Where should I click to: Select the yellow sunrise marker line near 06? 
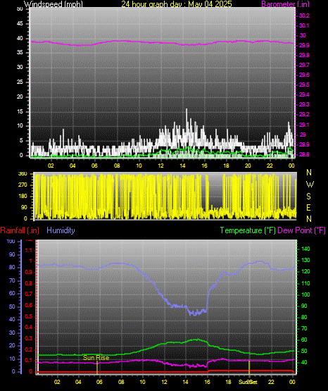pos(97,367)
